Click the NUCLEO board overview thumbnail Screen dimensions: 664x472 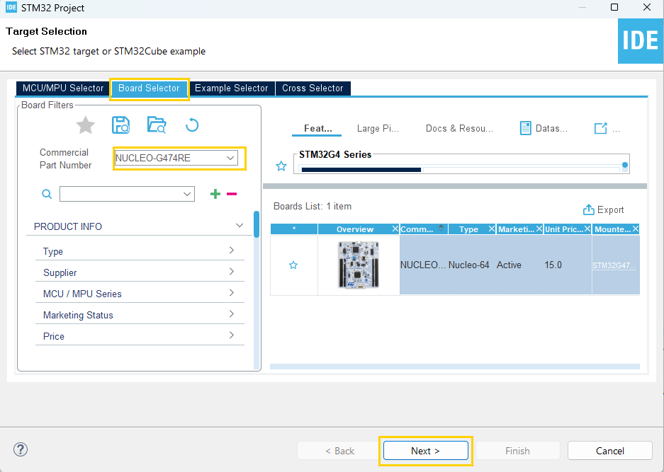358,265
